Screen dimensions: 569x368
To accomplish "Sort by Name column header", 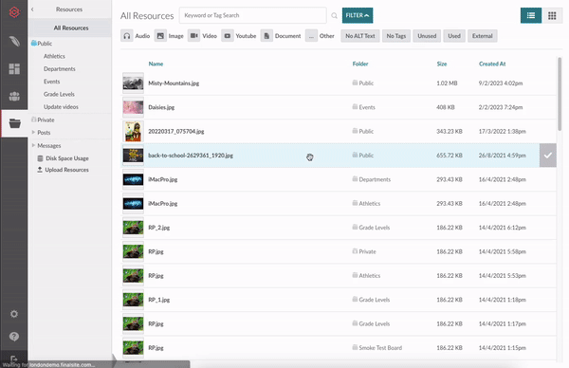I will [156, 64].
